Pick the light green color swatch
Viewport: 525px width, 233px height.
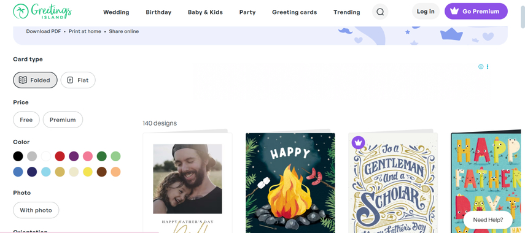coord(115,156)
